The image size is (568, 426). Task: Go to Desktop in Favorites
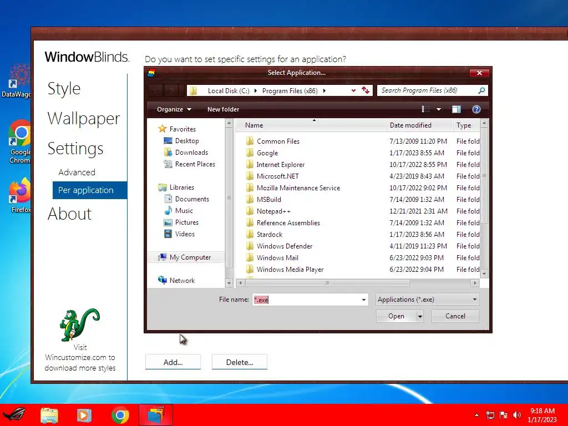[186, 140]
